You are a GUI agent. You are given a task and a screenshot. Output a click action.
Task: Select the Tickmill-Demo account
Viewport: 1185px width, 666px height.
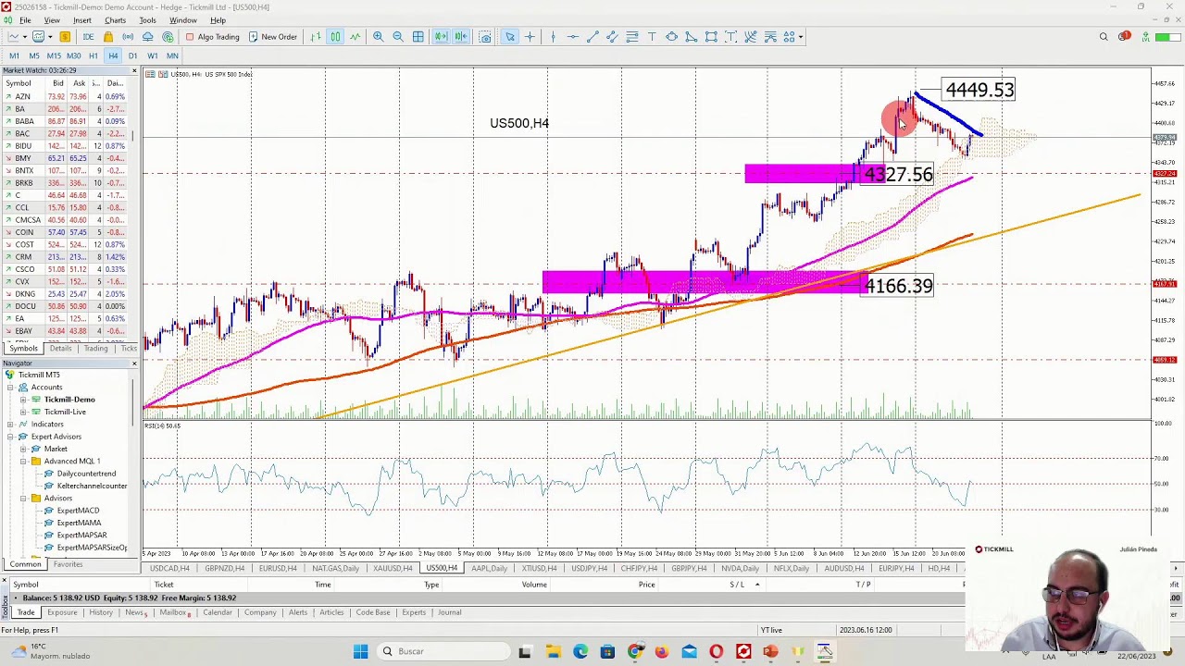click(x=69, y=400)
